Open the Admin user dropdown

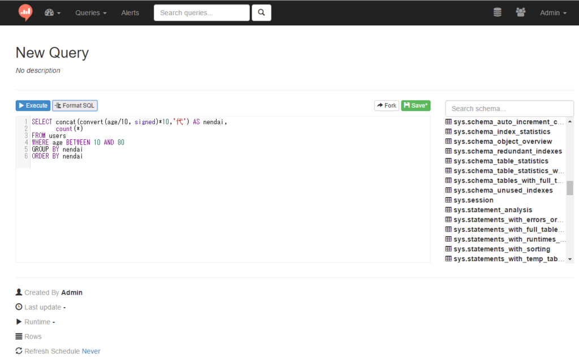553,13
